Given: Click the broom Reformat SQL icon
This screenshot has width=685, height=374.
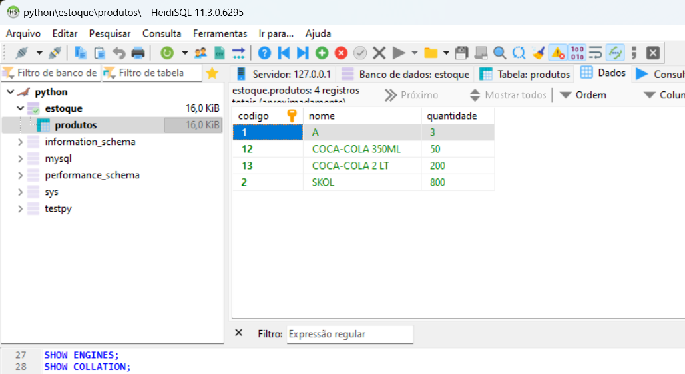Looking at the screenshot, I should (x=538, y=53).
